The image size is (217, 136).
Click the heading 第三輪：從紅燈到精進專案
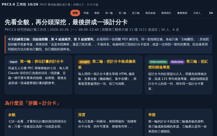[x=178, y=64]
